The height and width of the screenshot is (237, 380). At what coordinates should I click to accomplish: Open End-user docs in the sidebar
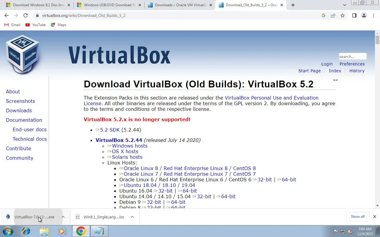coord(30,129)
